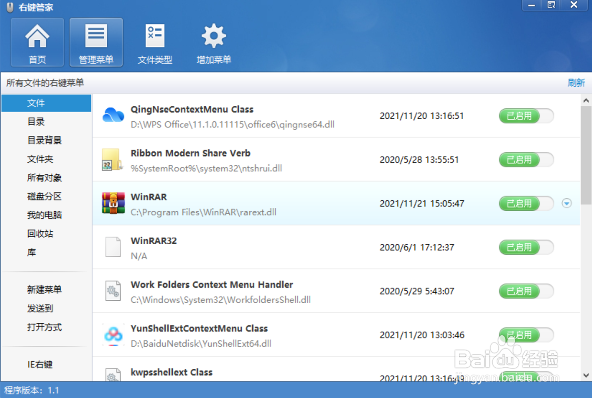Click the D:\BaiduNetdisk\YunShellExt64.dll path

(201, 343)
